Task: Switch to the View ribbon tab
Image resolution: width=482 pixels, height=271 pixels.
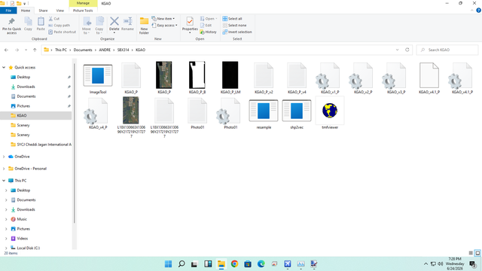Action: 60,11
